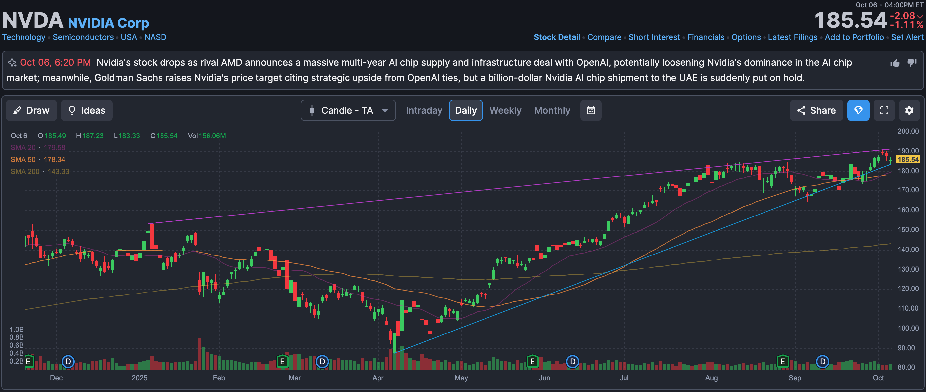Open chart settings gear icon
926x392 pixels.
click(909, 110)
